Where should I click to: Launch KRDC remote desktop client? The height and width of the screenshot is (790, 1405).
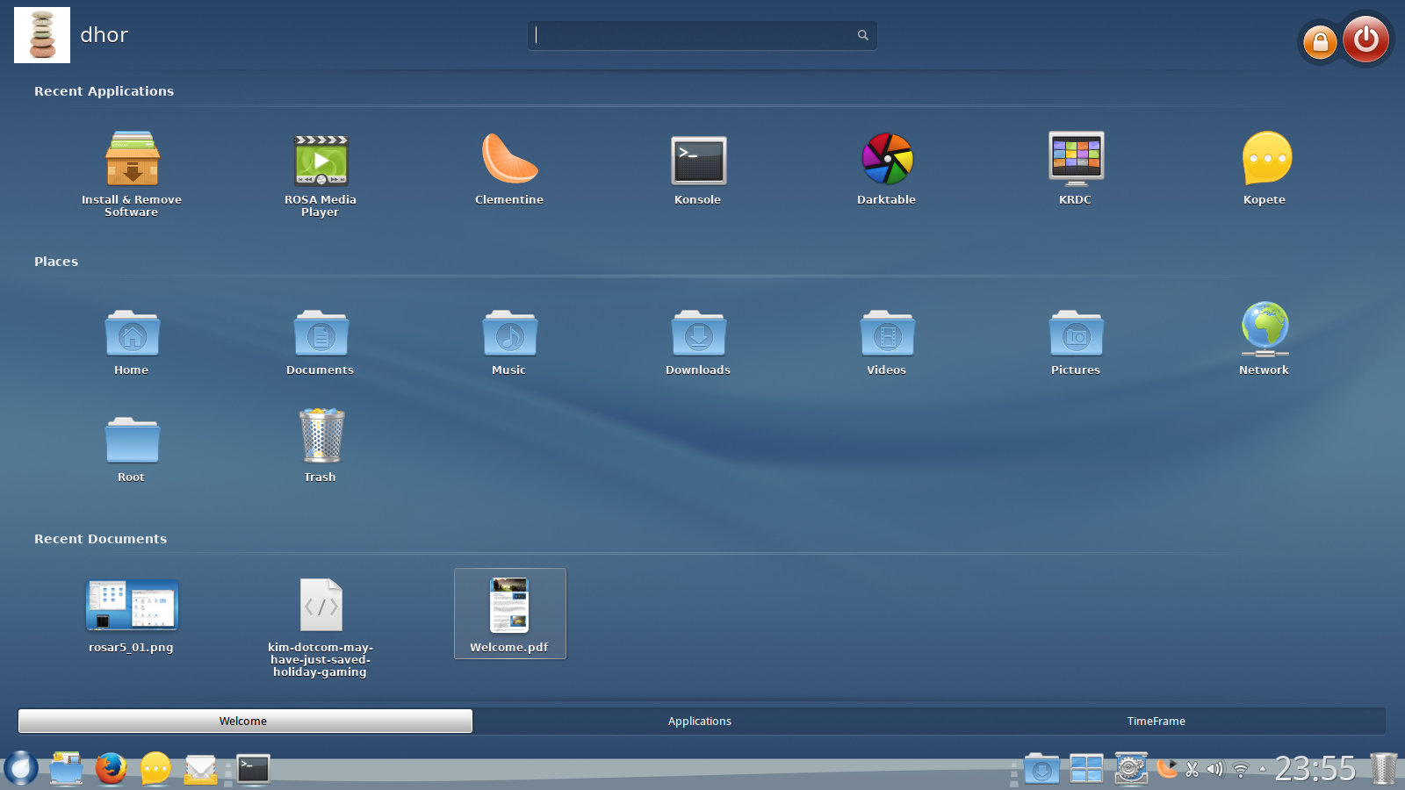coord(1076,168)
